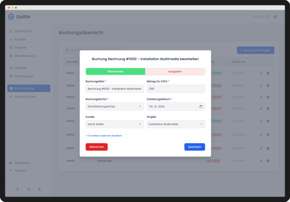This screenshot has height=202, width=290.
Task: Go to Dashboard in the sidebar
Action: [x=23, y=31]
